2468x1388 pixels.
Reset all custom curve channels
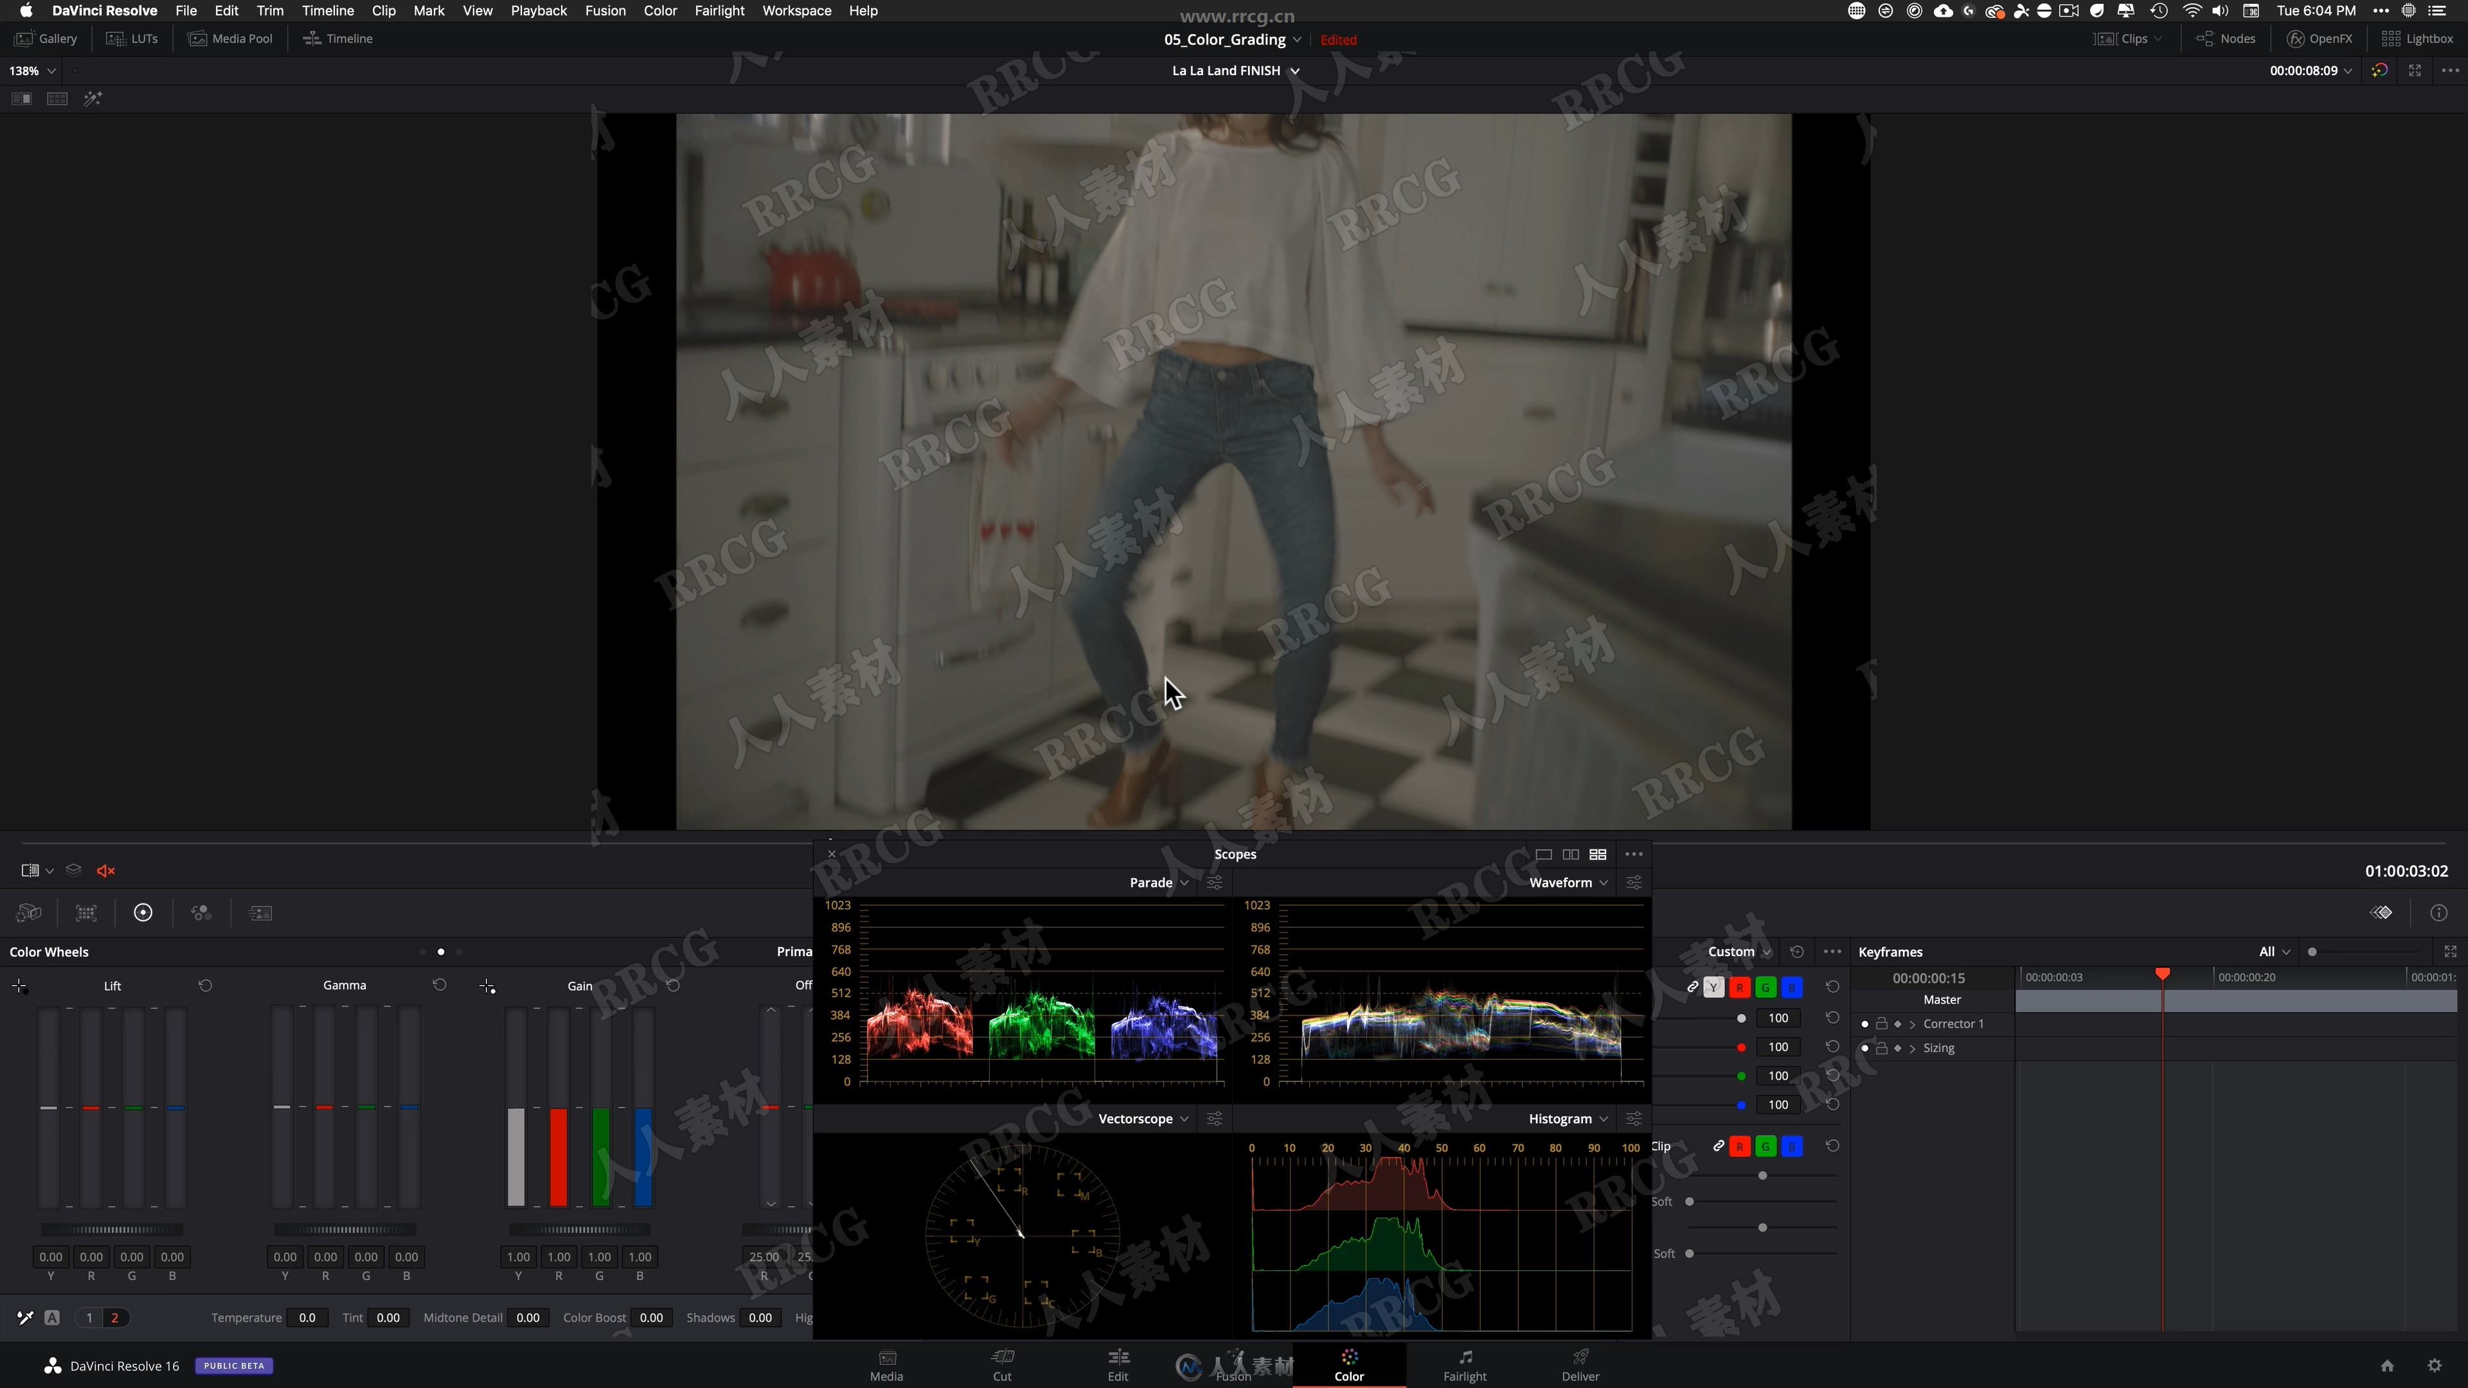click(x=1796, y=951)
